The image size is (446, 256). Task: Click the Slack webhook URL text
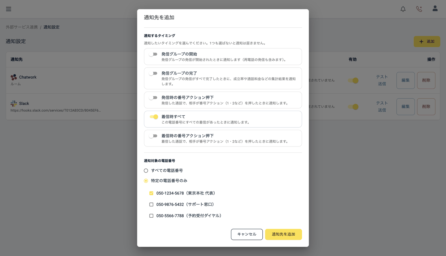[x=56, y=110]
